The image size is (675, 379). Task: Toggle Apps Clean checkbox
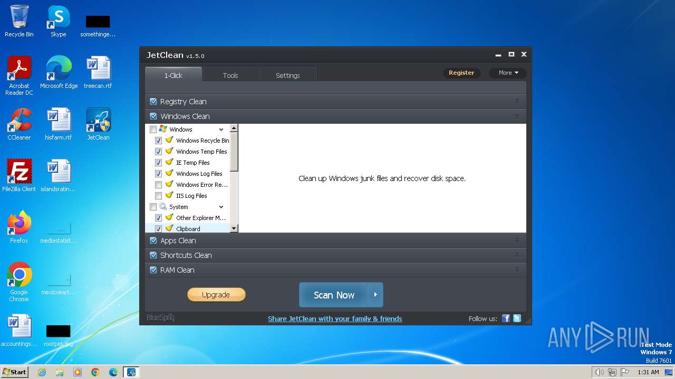(153, 241)
